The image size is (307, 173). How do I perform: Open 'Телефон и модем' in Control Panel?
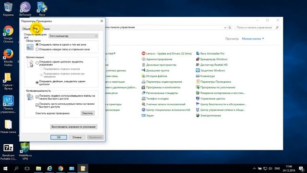click(x=155, y=99)
